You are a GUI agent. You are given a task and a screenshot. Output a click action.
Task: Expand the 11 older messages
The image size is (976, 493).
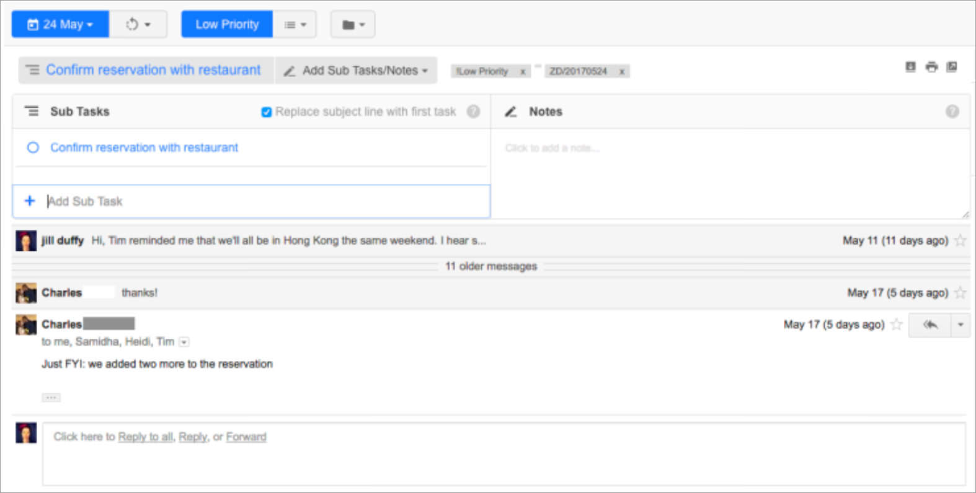click(491, 266)
